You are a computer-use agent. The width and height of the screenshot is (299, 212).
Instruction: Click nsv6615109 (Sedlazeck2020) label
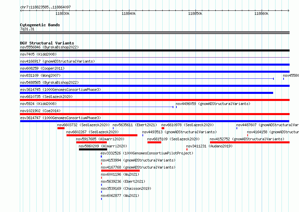click(173, 139)
